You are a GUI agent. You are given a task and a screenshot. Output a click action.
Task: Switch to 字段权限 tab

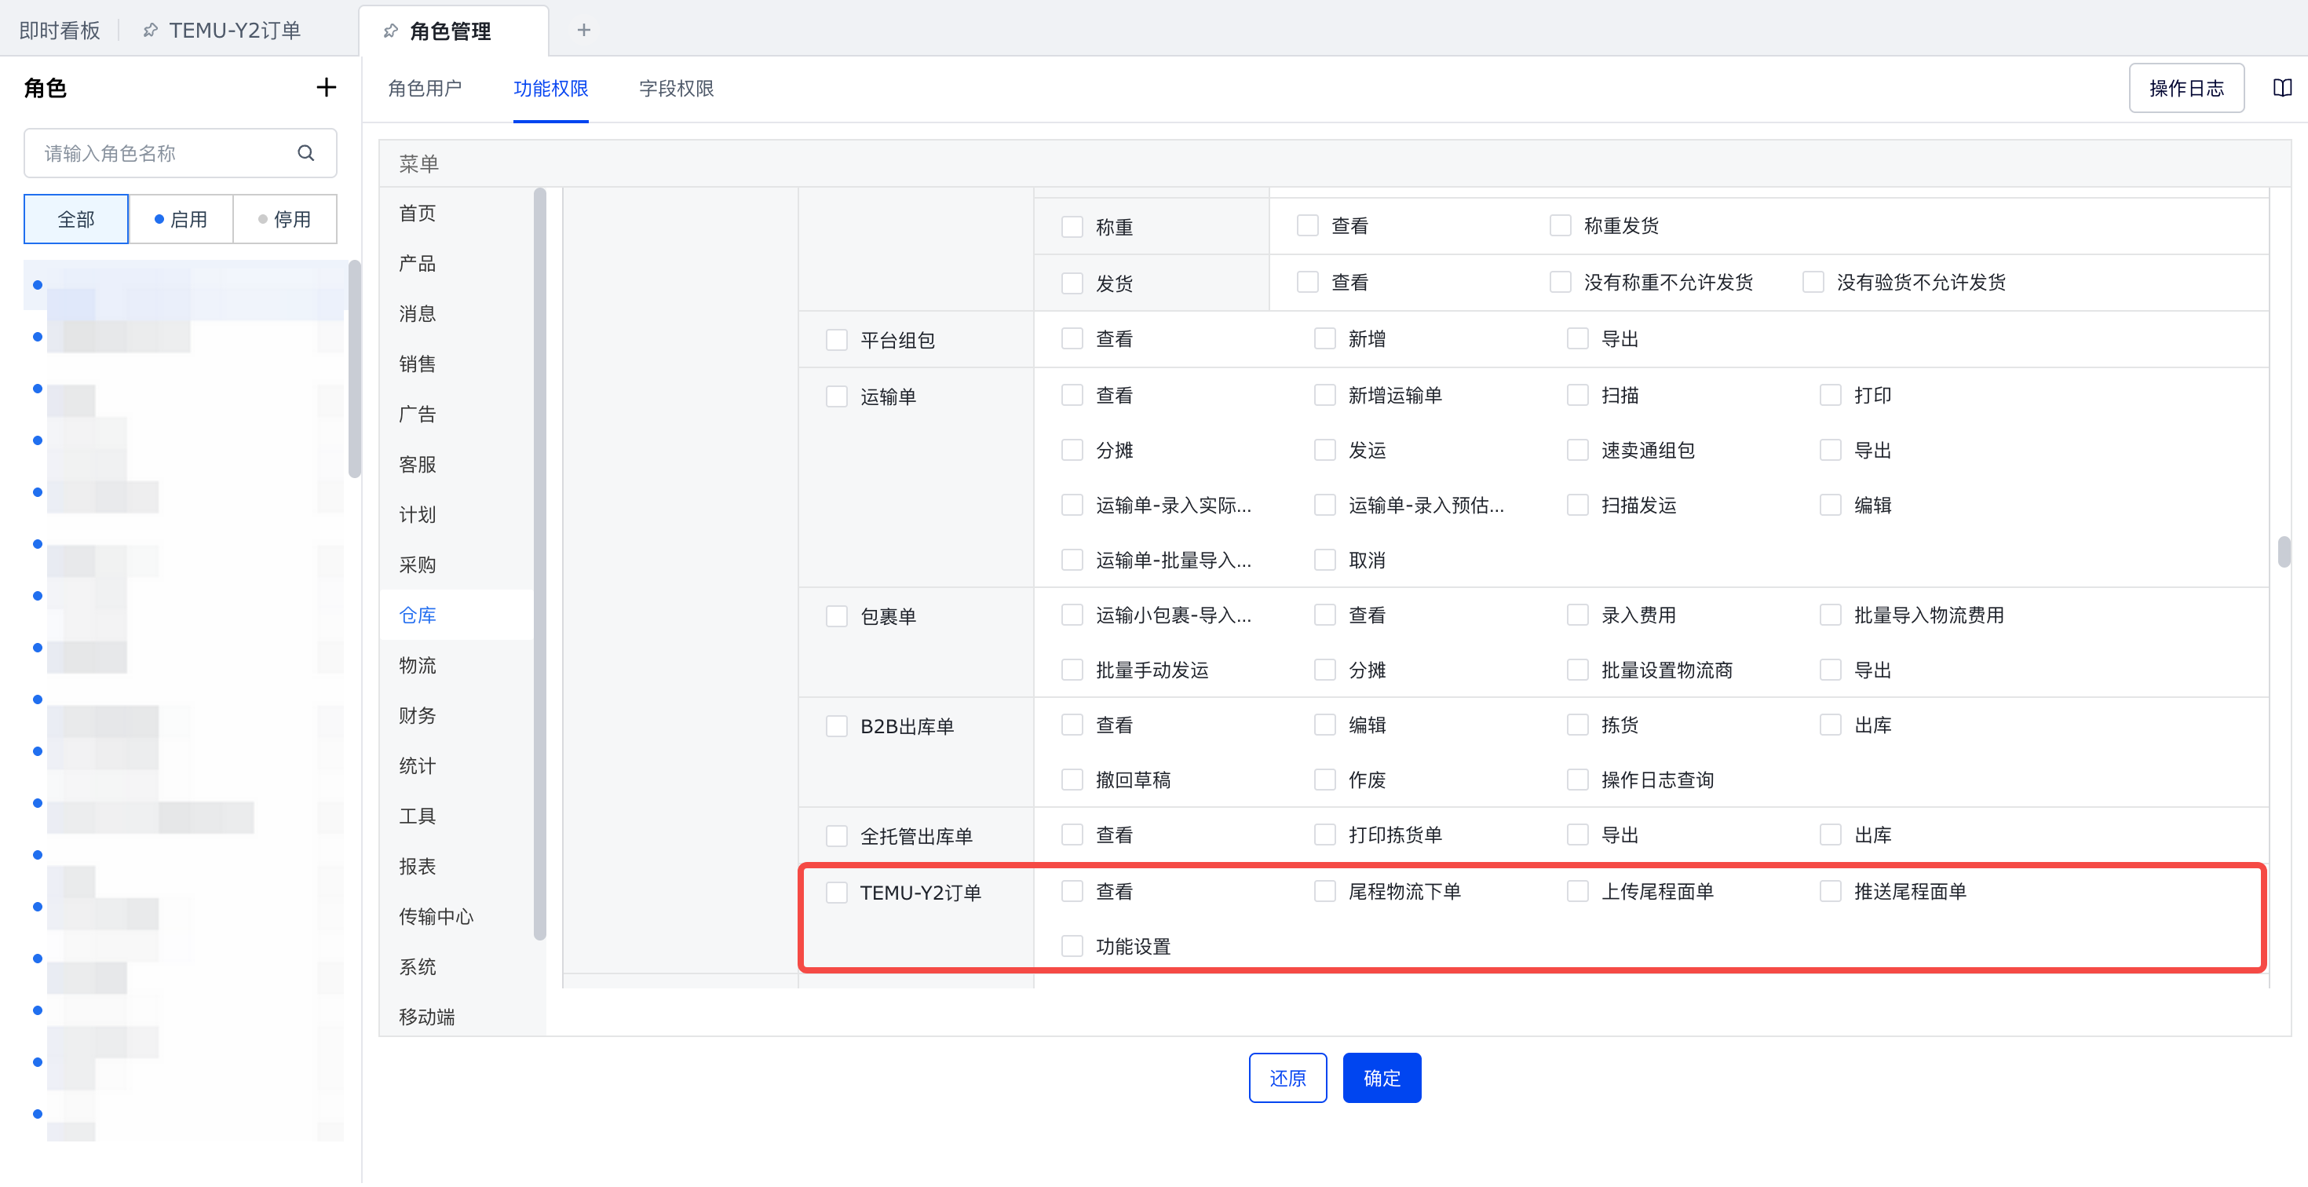tap(676, 89)
